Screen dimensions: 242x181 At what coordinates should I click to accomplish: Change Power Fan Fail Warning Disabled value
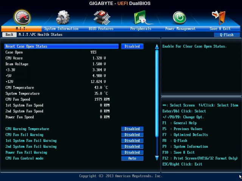[x=132, y=152]
